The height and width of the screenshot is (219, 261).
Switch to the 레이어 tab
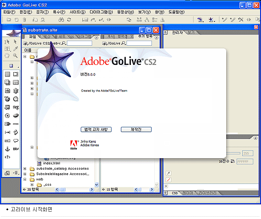(x=188, y=193)
